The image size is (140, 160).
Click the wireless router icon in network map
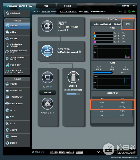(x=47, y=51)
